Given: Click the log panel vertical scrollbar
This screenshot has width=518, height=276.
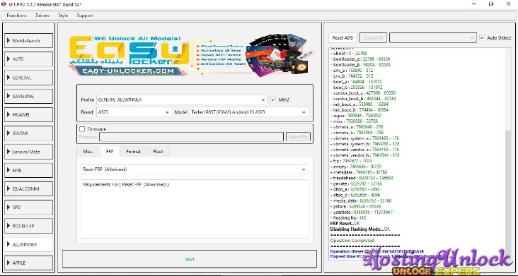Looking at the screenshot, I should point(508,149).
